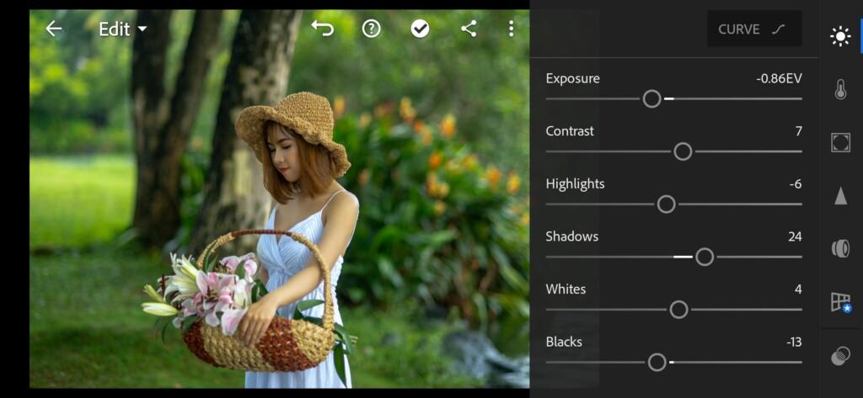
Task: Open the Color temperature panel
Action: coord(840,89)
